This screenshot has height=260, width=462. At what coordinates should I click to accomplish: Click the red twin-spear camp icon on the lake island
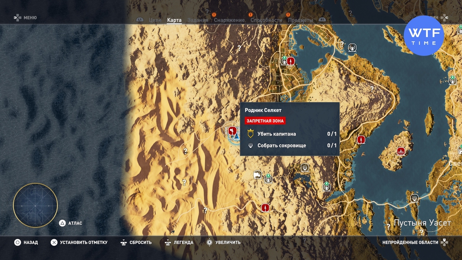coord(401,151)
